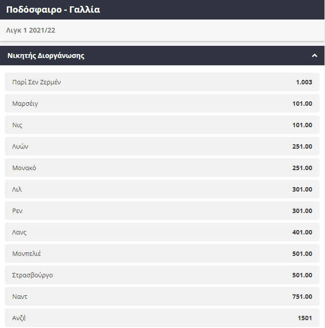Select Μονακό winner odds row
325x328 pixels.
click(x=162, y=168)
